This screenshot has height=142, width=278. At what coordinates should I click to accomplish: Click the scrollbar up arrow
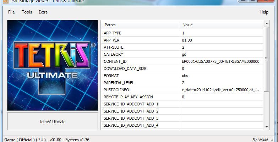coord(266,24)
